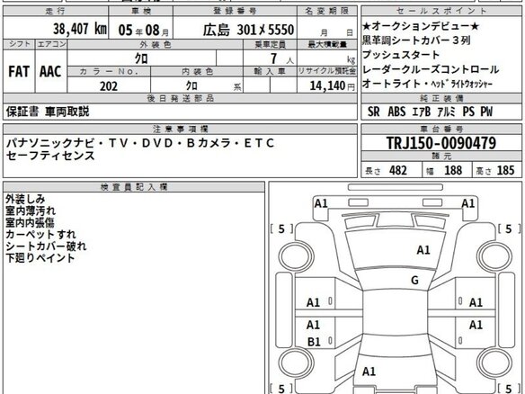Click the AAC air conditioner value
Screen dimensions: 525x394
pos(50,71)
